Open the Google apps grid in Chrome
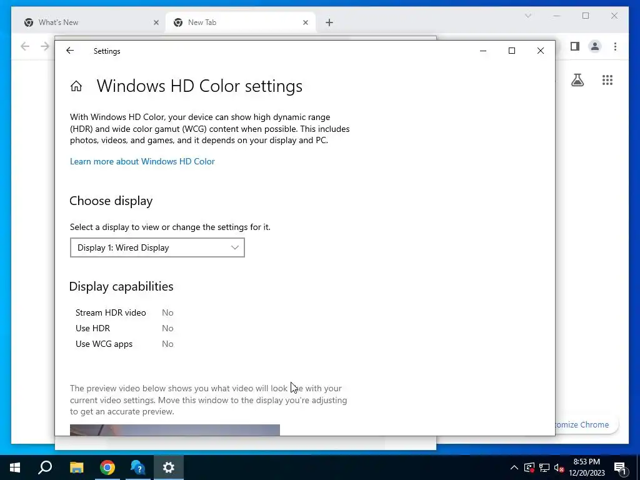The image size is (640, 480). 607,80
